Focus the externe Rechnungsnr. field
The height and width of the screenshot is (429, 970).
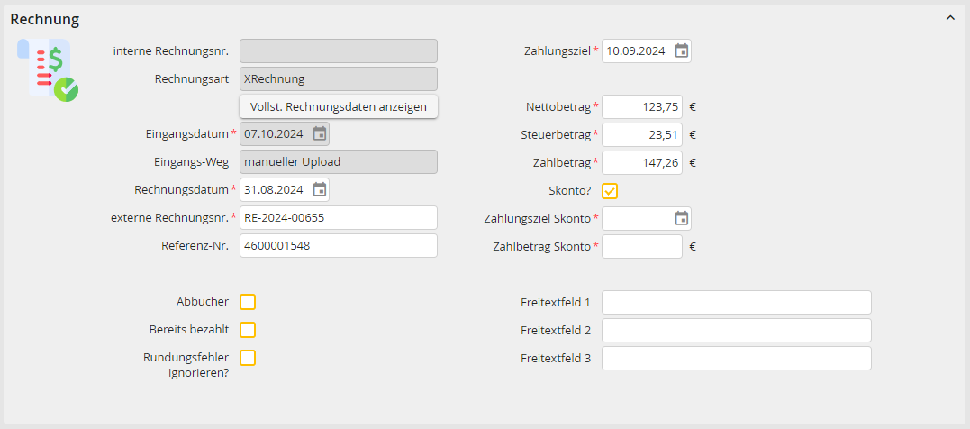(x=339, y=218)
